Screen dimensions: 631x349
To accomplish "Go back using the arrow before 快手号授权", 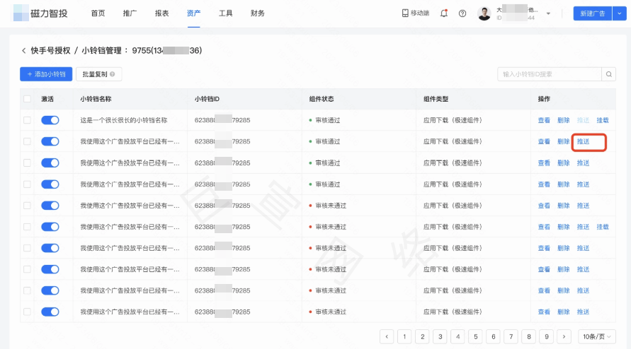I will [x=23, y=51].
